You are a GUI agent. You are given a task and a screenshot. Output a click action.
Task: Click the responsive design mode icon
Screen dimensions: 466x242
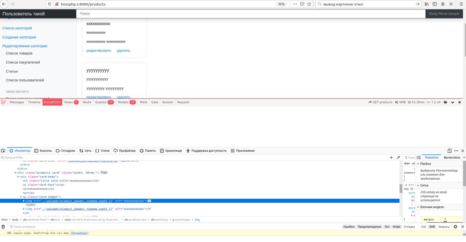449,151
